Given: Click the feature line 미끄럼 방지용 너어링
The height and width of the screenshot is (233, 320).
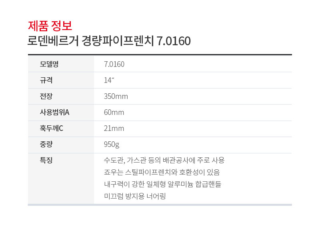Looking at the screenshot, I should click(x=135, y=196).
